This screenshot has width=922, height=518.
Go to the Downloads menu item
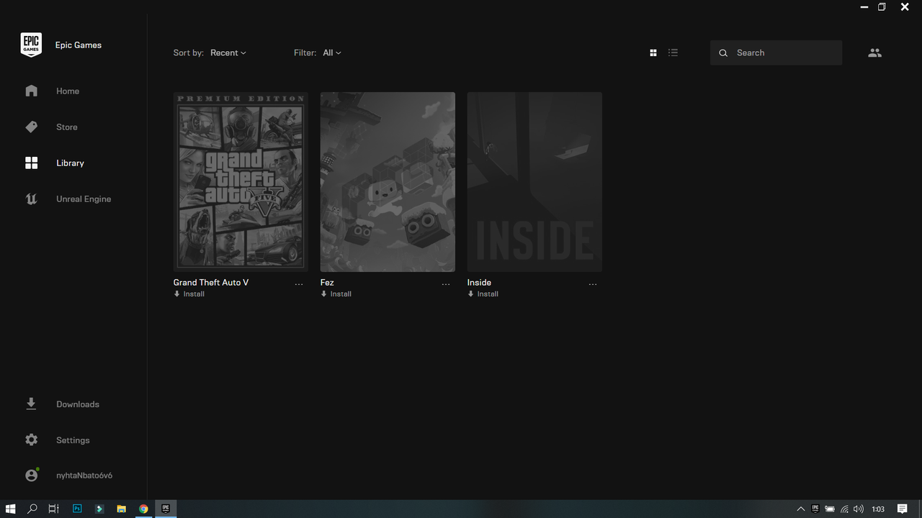click(78, 404)
